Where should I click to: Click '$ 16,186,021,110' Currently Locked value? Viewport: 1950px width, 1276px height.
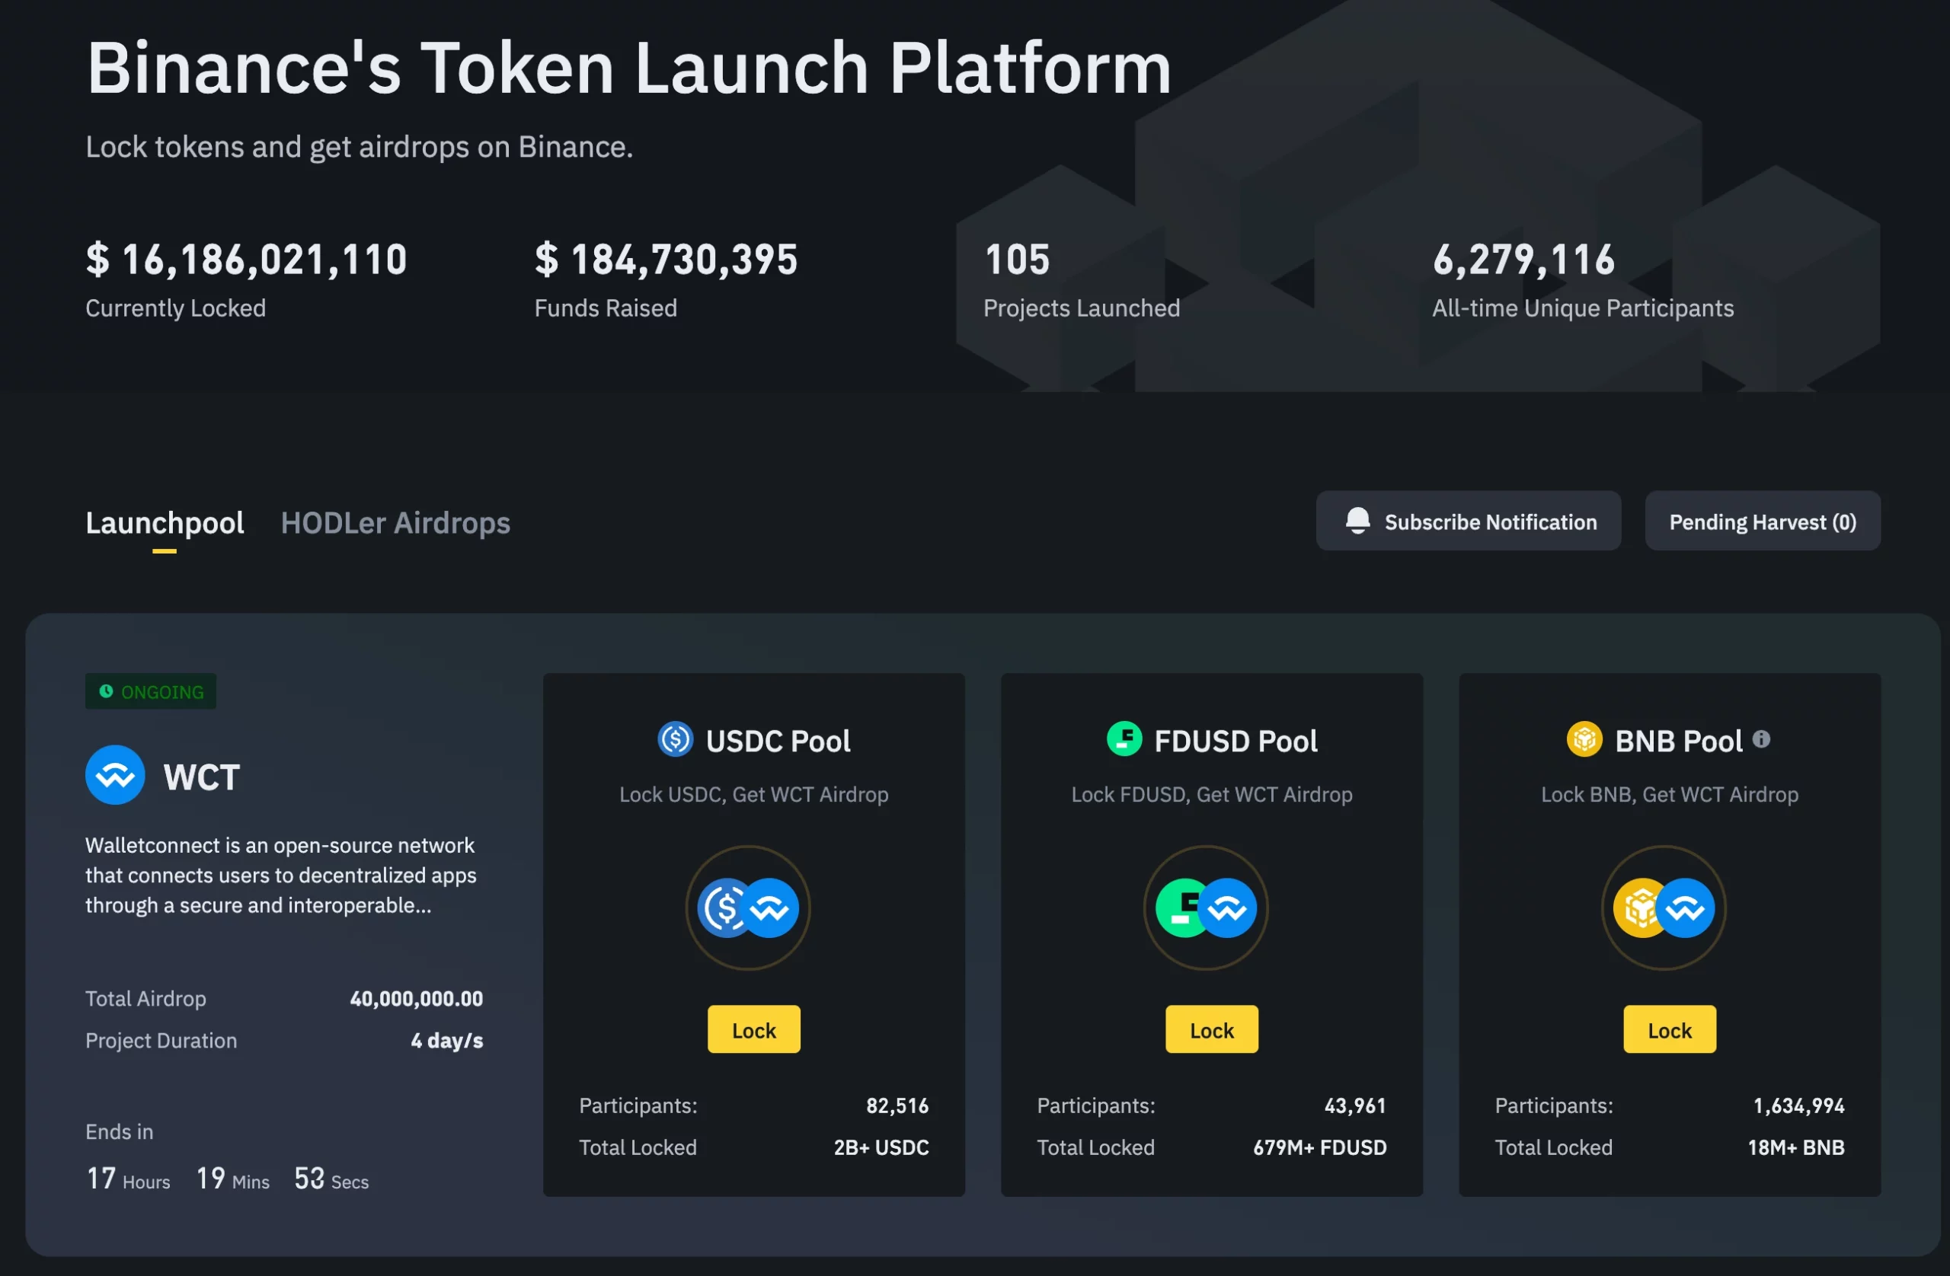(x=247, y=260)
